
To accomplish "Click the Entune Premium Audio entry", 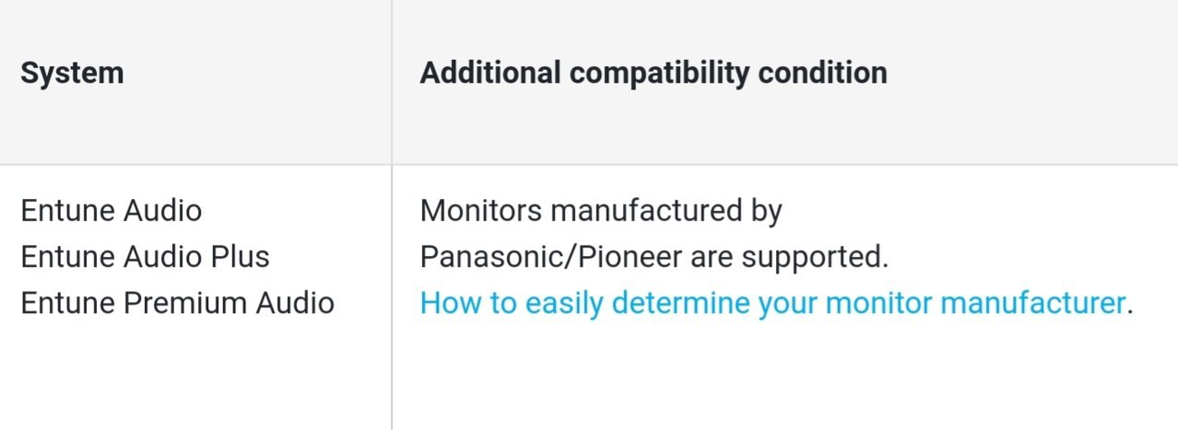I will coord(177,303).
